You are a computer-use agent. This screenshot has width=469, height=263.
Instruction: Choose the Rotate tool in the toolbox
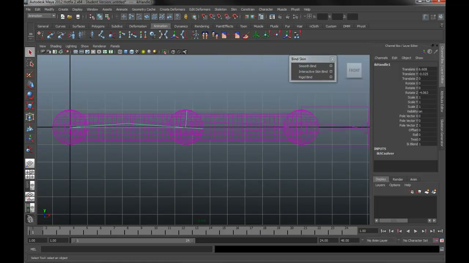[x=30, y=95]
